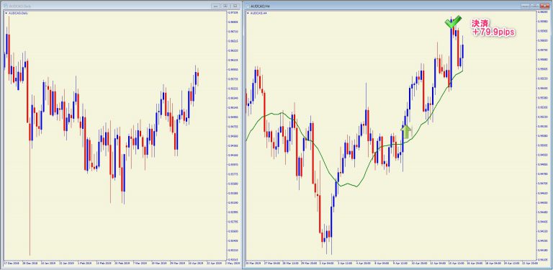
Task: Minimize the AUDCAD,H4 chart window
Action: coord(526,6)
